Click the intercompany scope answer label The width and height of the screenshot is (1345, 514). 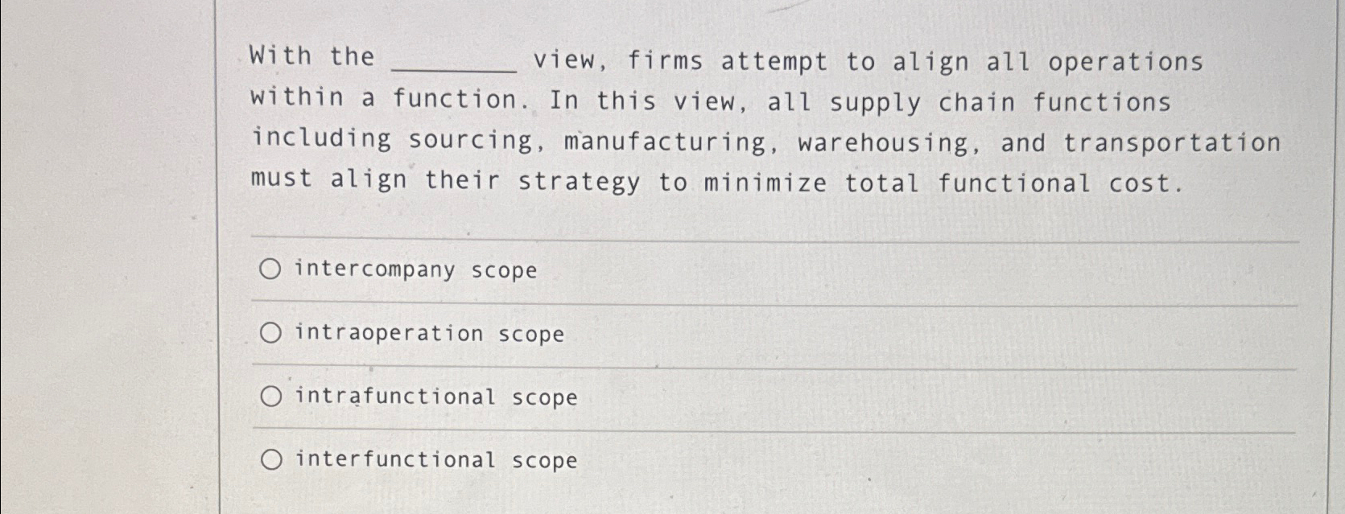tap(415, 270)
